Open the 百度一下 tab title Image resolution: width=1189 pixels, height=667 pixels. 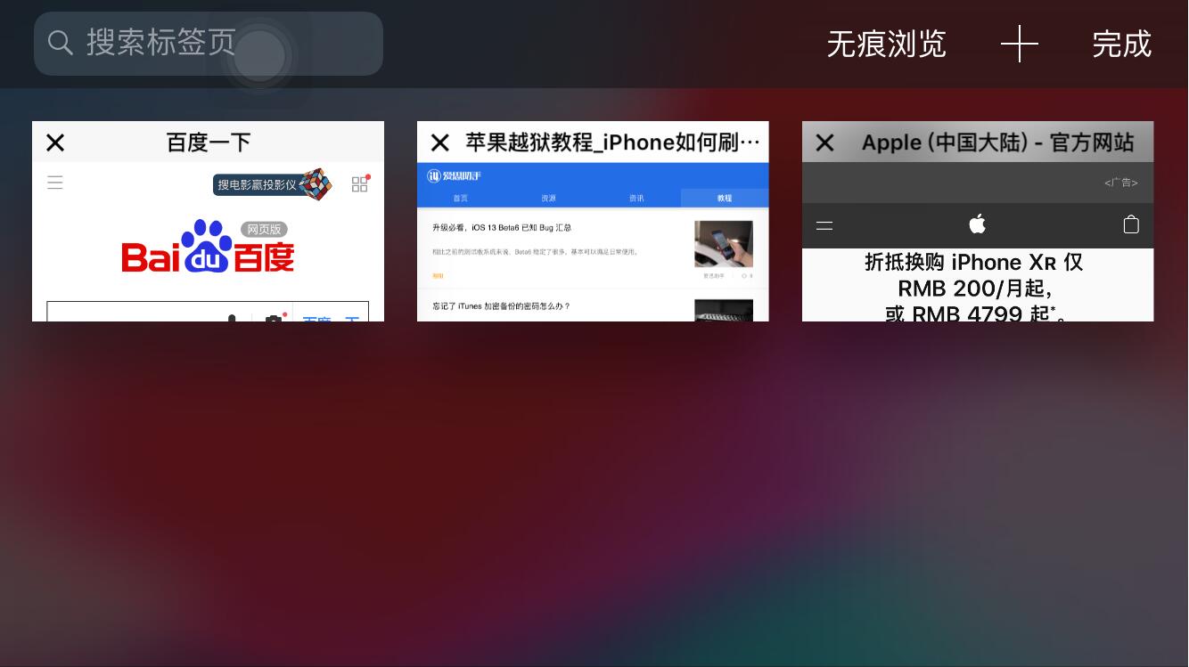click(x=209, y=142)
